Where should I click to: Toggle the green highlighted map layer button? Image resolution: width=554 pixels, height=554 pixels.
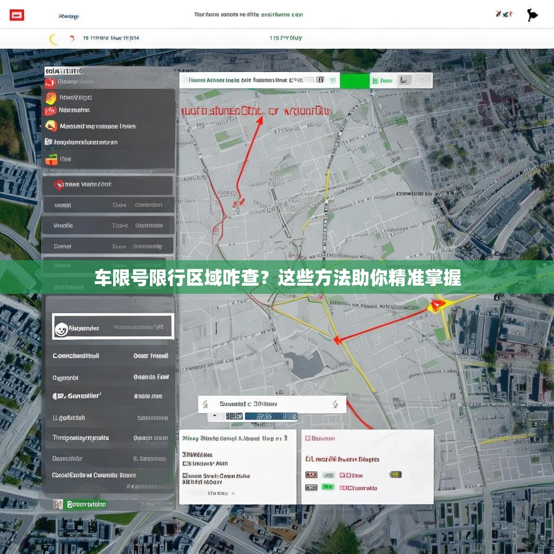(354, 80)
